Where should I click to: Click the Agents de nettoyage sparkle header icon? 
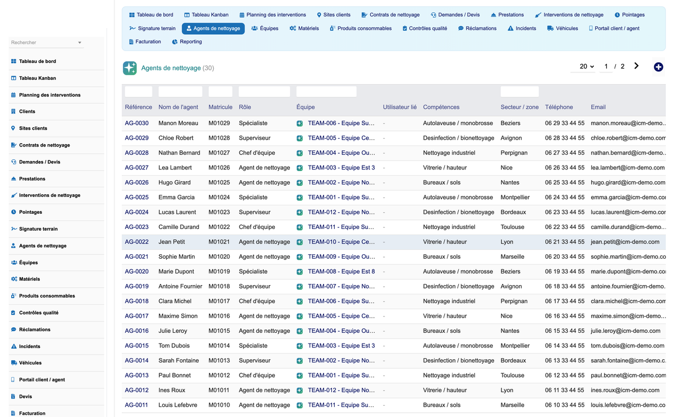pos(130,68)
